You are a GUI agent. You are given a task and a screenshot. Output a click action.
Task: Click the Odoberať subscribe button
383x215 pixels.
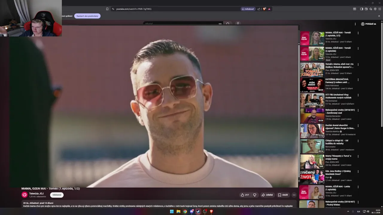(x=57, y=195)
